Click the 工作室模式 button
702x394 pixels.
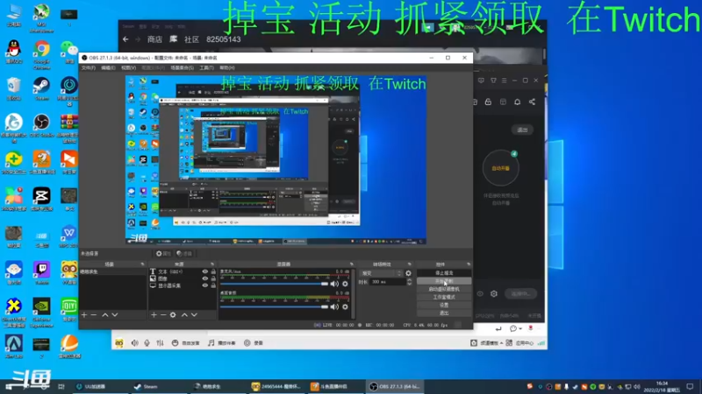tap(444, 297)
